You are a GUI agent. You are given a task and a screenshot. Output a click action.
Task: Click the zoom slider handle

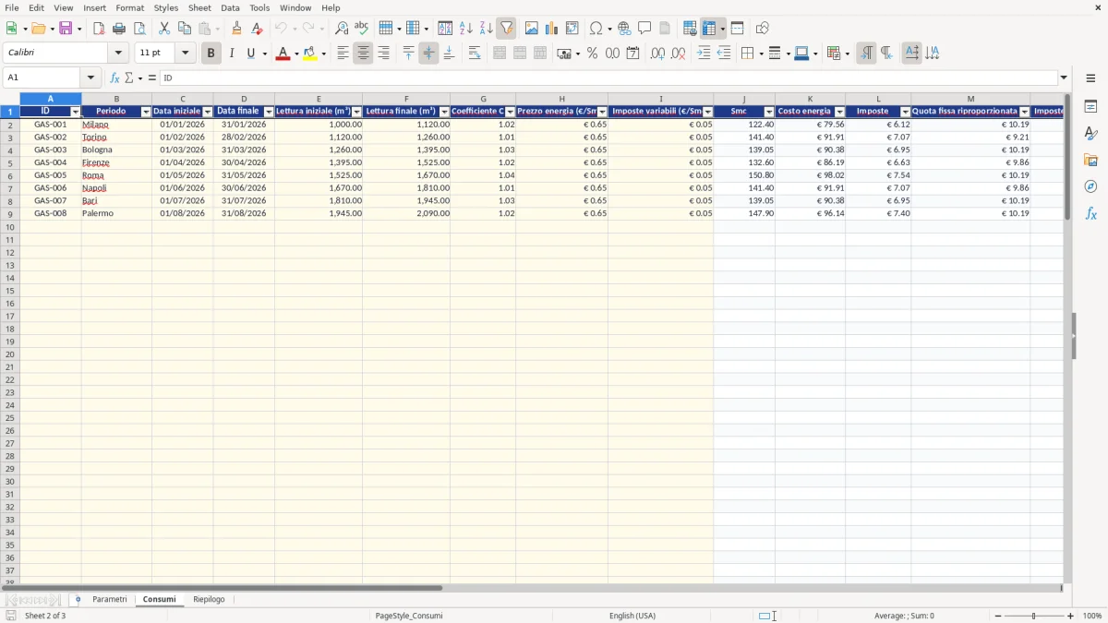[1034, 616]
